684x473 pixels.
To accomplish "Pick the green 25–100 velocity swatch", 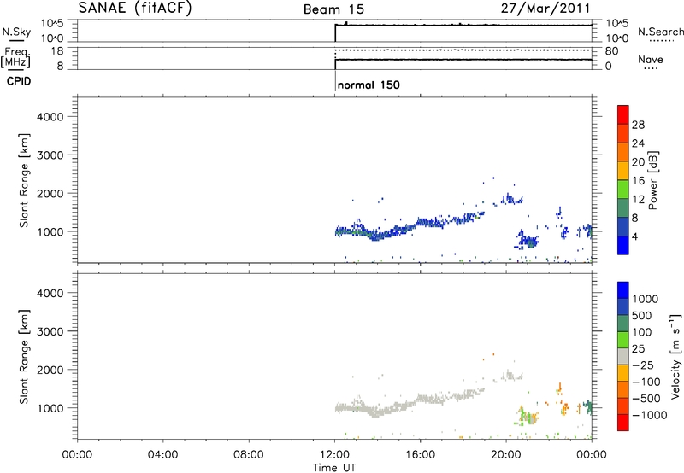I will coord(623,340).
